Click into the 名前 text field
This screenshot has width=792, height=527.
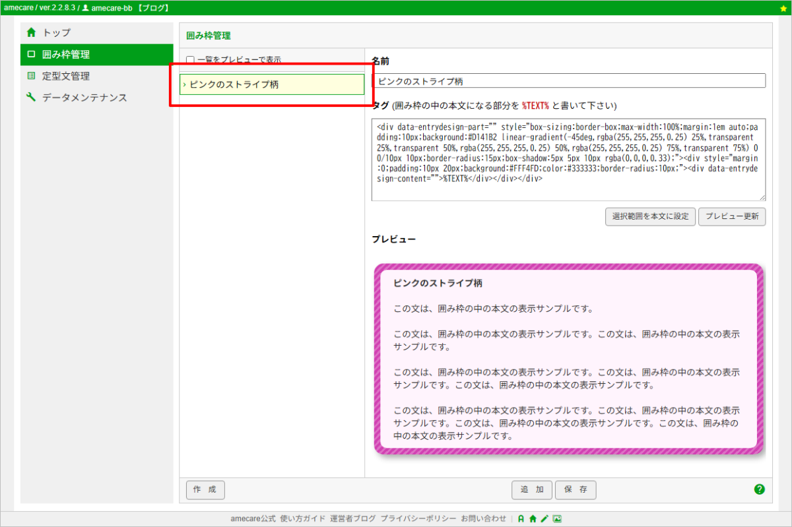click(x=568, y=81)
